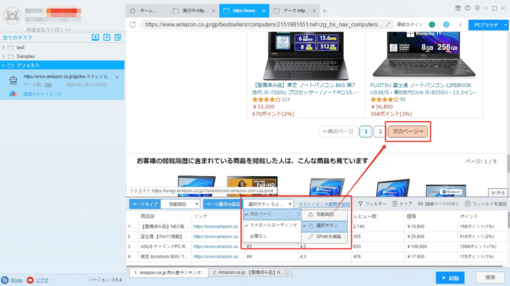Choose 自動識別 in the submenu
This screenshot has height=286, width=510.
click(324, 214)
